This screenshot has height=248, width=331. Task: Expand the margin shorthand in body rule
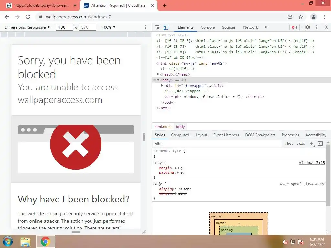pos(176,168)
